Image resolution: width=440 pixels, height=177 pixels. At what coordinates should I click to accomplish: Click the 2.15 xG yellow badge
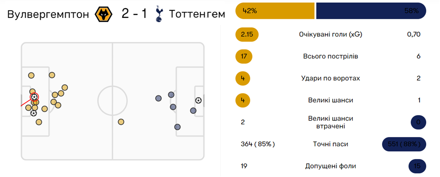pyautogui.click(x=247, y=35)
